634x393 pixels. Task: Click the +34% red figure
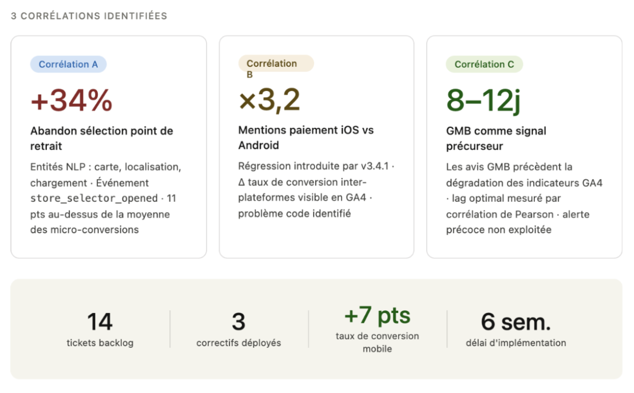[x=72, y=101]
